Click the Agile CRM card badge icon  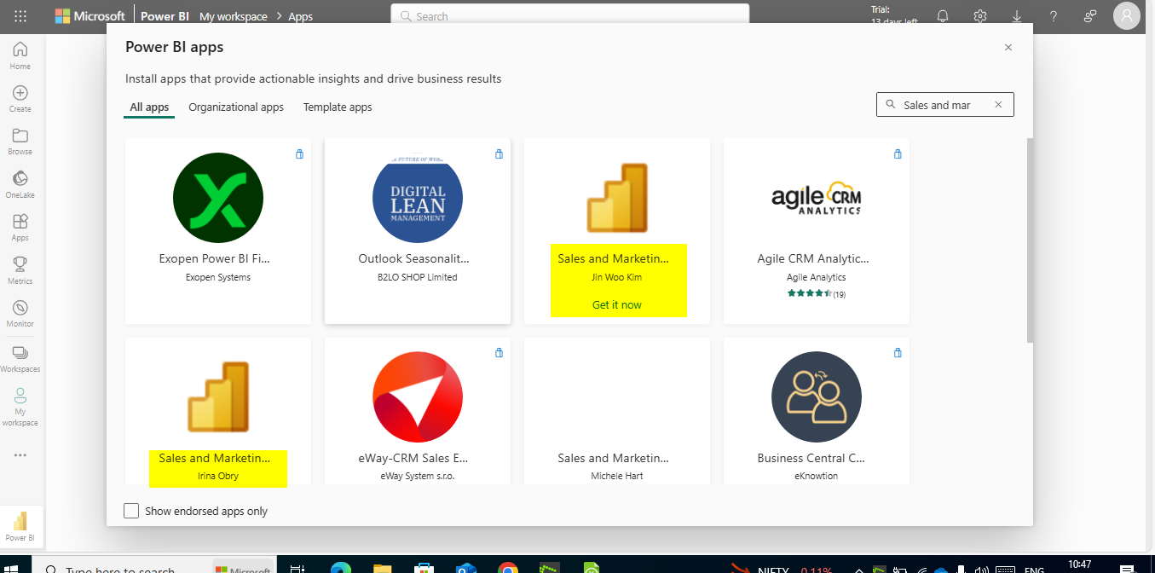click(x=898, y=154)
